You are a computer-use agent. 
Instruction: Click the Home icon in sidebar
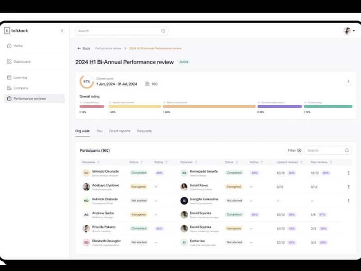[9, 46]
